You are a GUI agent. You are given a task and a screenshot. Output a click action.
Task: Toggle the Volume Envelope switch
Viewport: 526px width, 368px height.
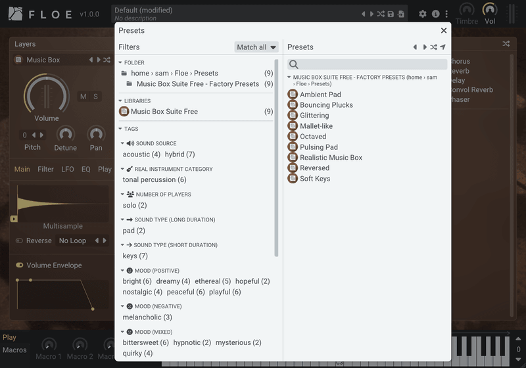coord(20,265)
